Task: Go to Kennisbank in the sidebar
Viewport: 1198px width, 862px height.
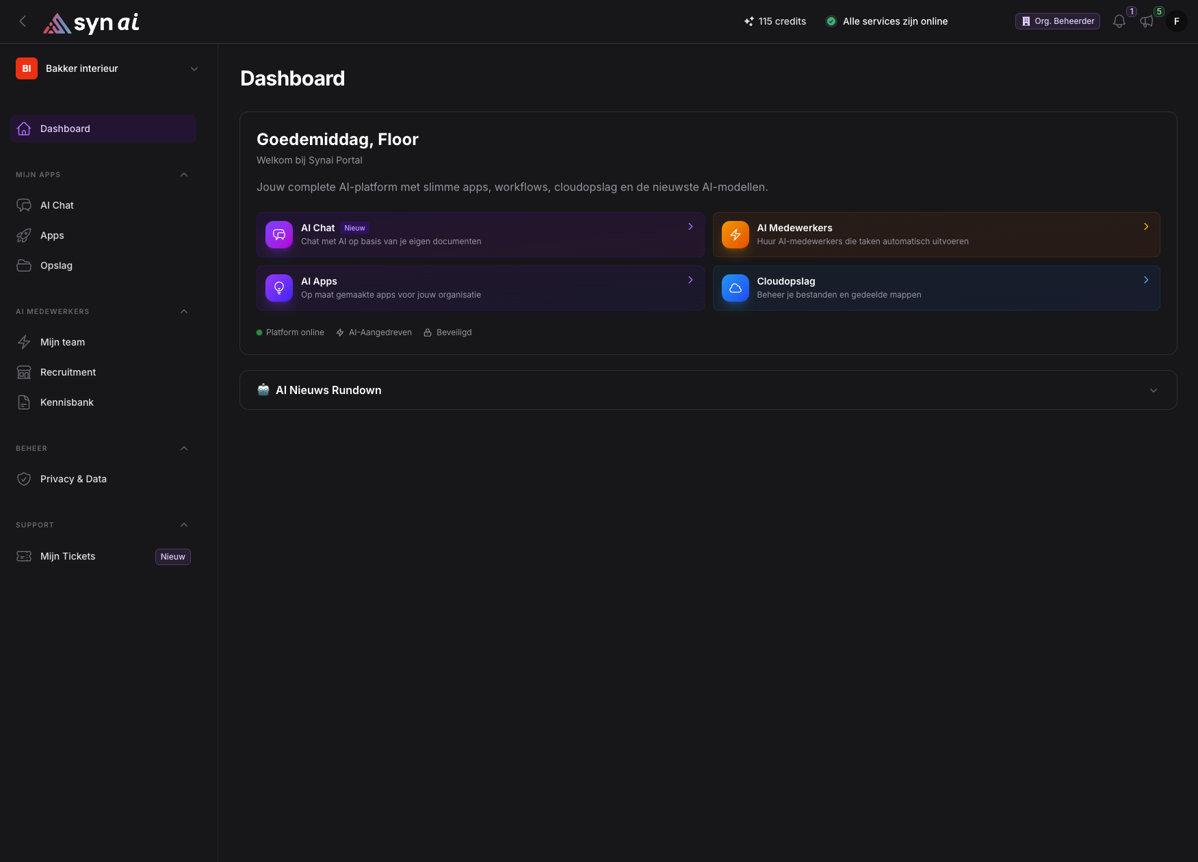Action: click(66, 402)
